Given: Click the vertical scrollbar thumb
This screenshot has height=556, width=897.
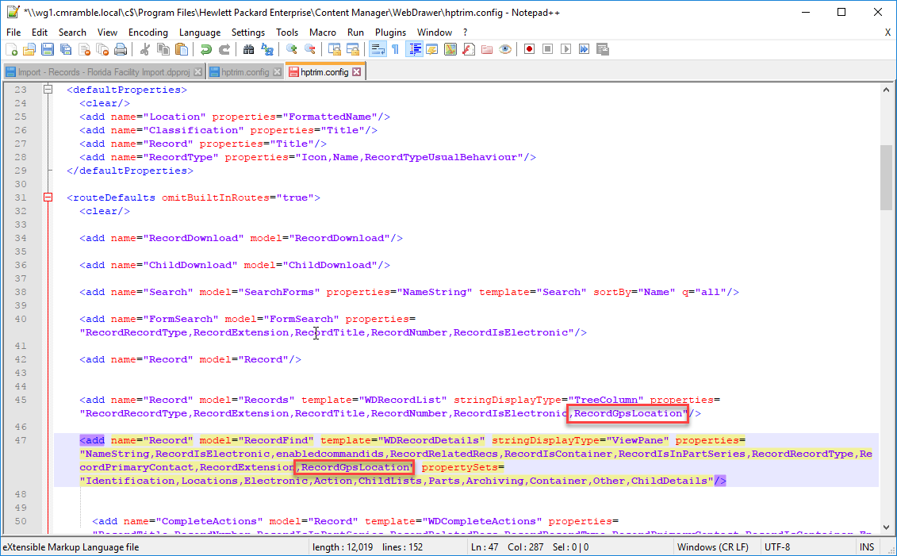Looking at the screenshot, I should tap(886, 178).
